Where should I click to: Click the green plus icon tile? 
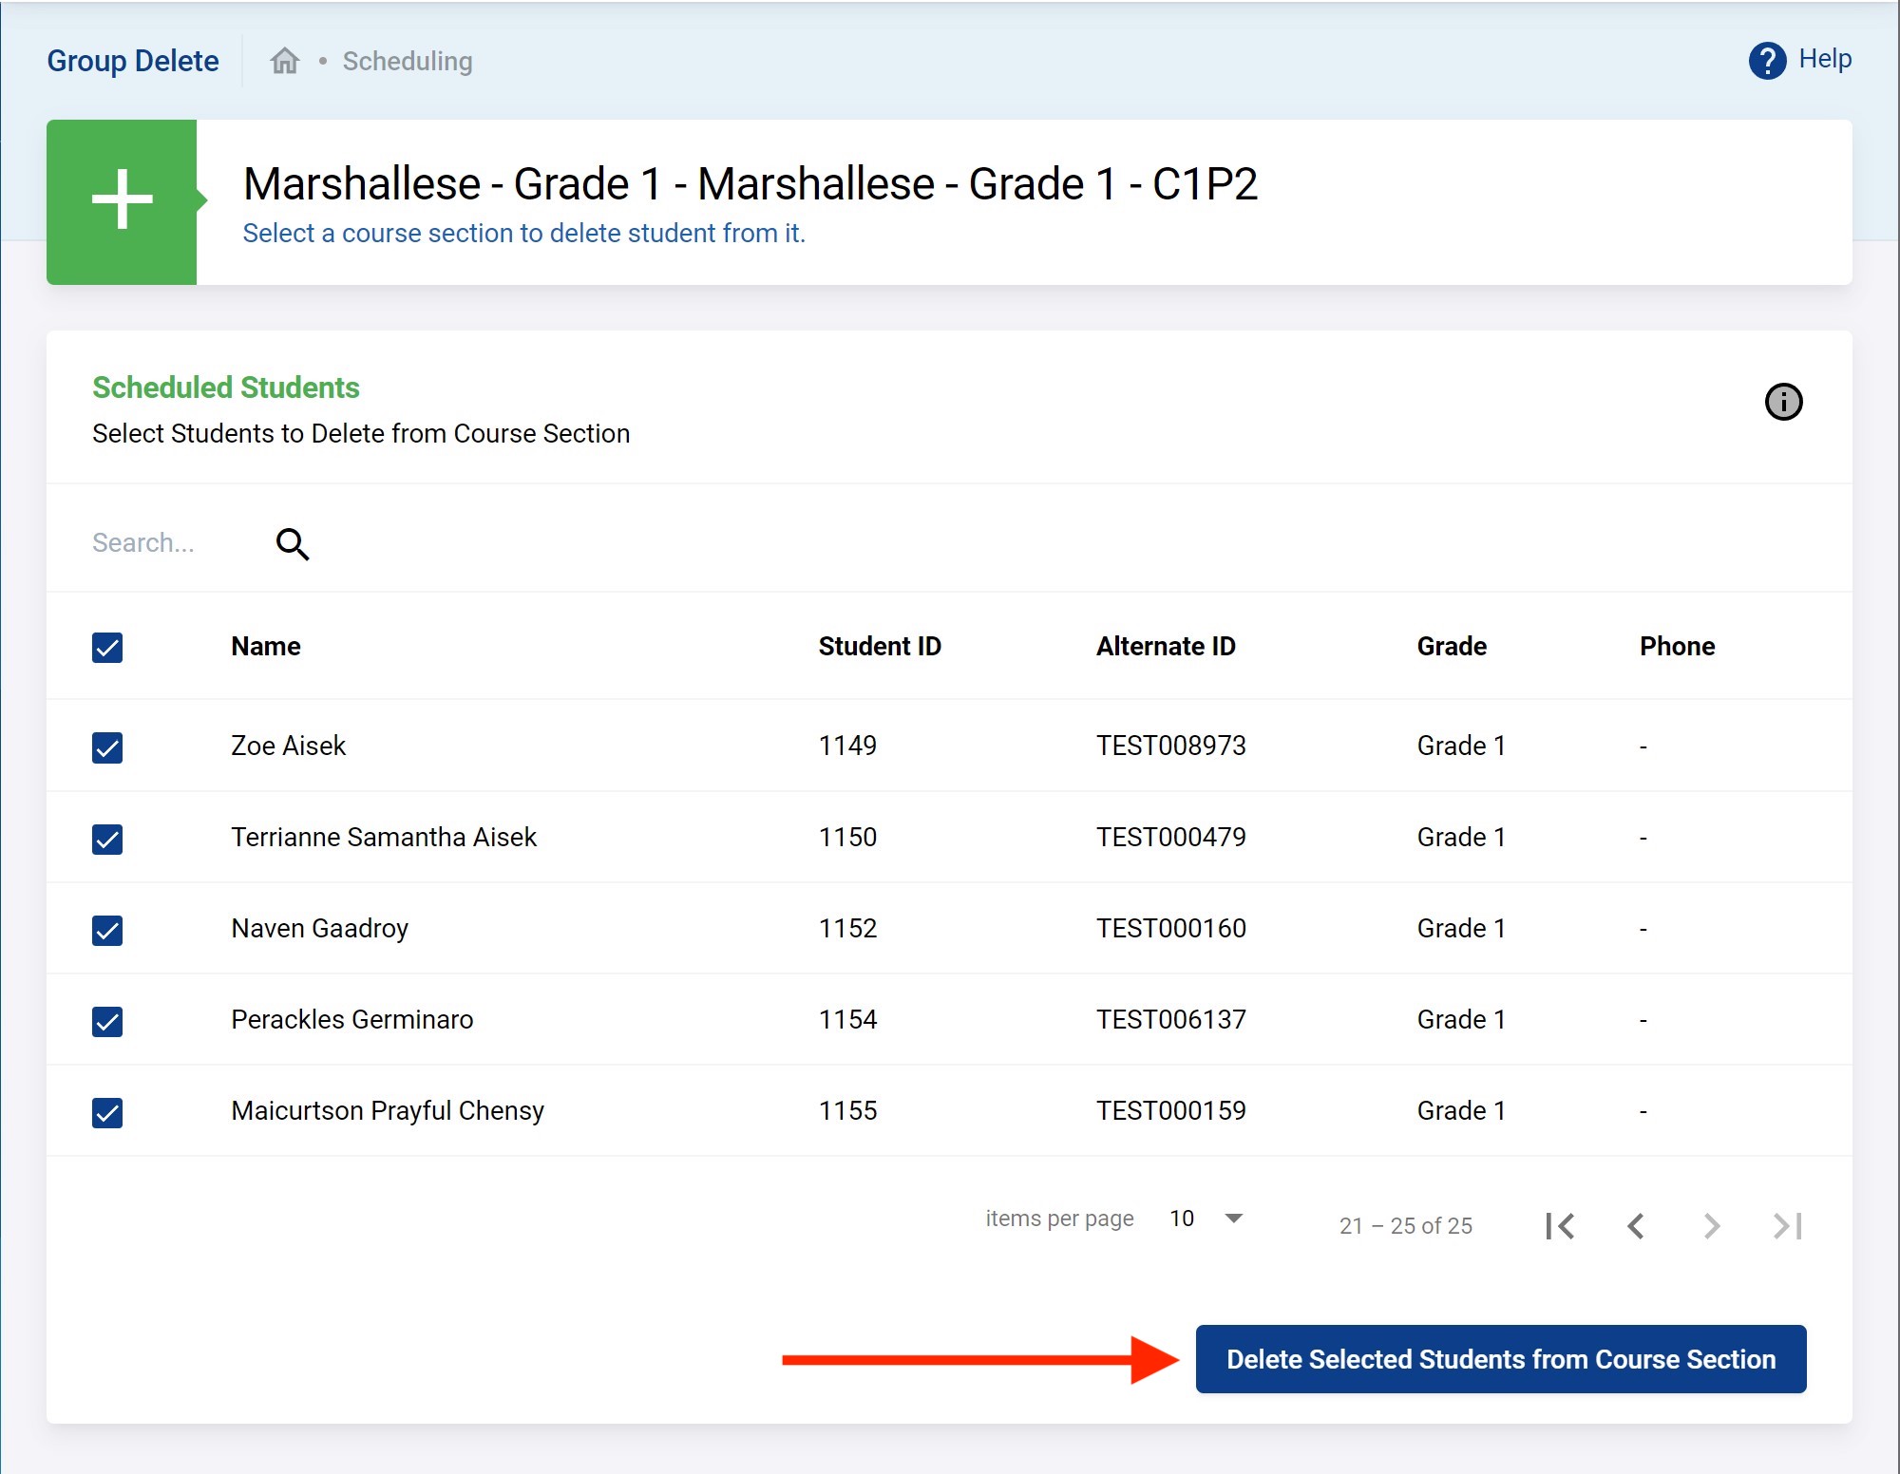[x=122, y=201]
